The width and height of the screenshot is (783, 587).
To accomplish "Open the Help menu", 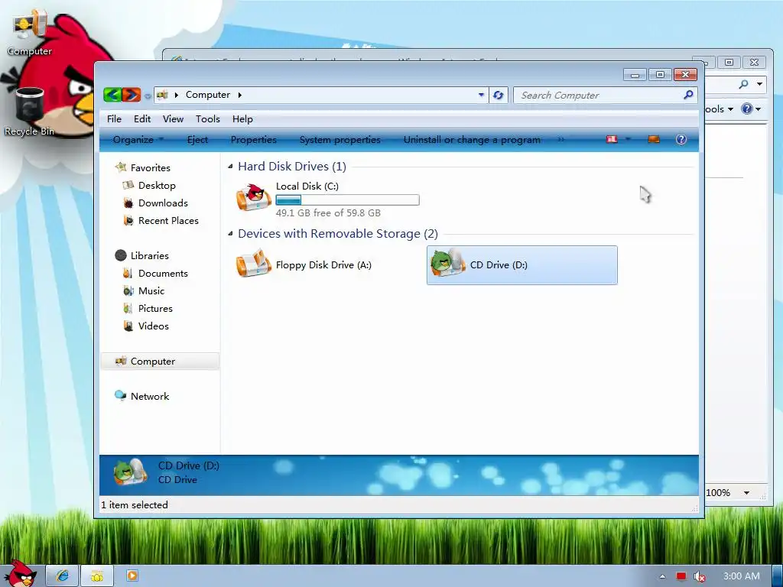I will point(242,118).
